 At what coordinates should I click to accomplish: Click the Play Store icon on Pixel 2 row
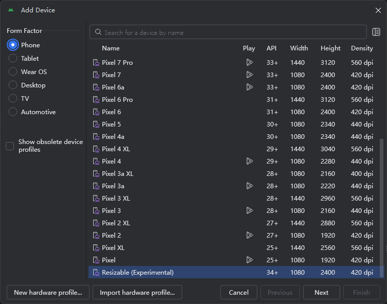(249, 236)
